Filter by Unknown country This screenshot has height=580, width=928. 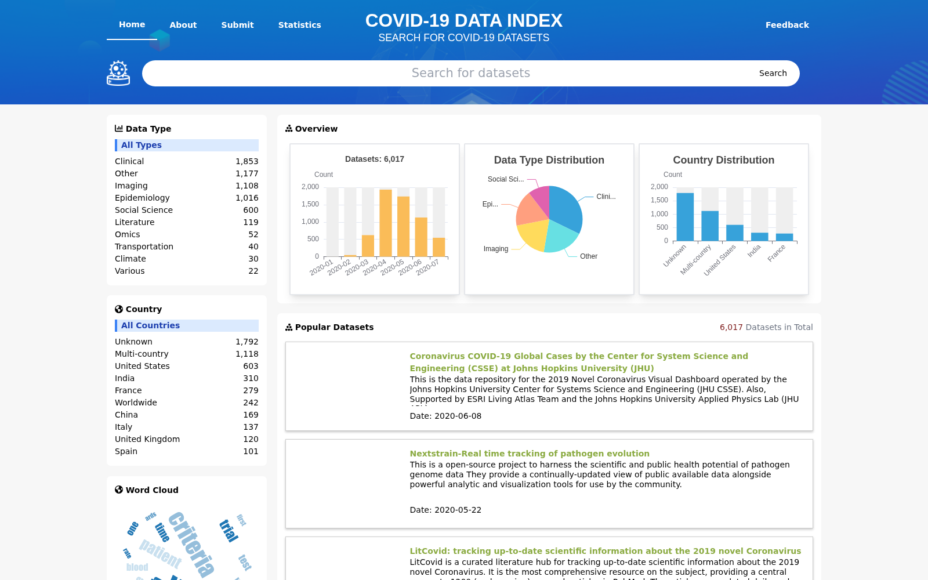tap(187, 342)
